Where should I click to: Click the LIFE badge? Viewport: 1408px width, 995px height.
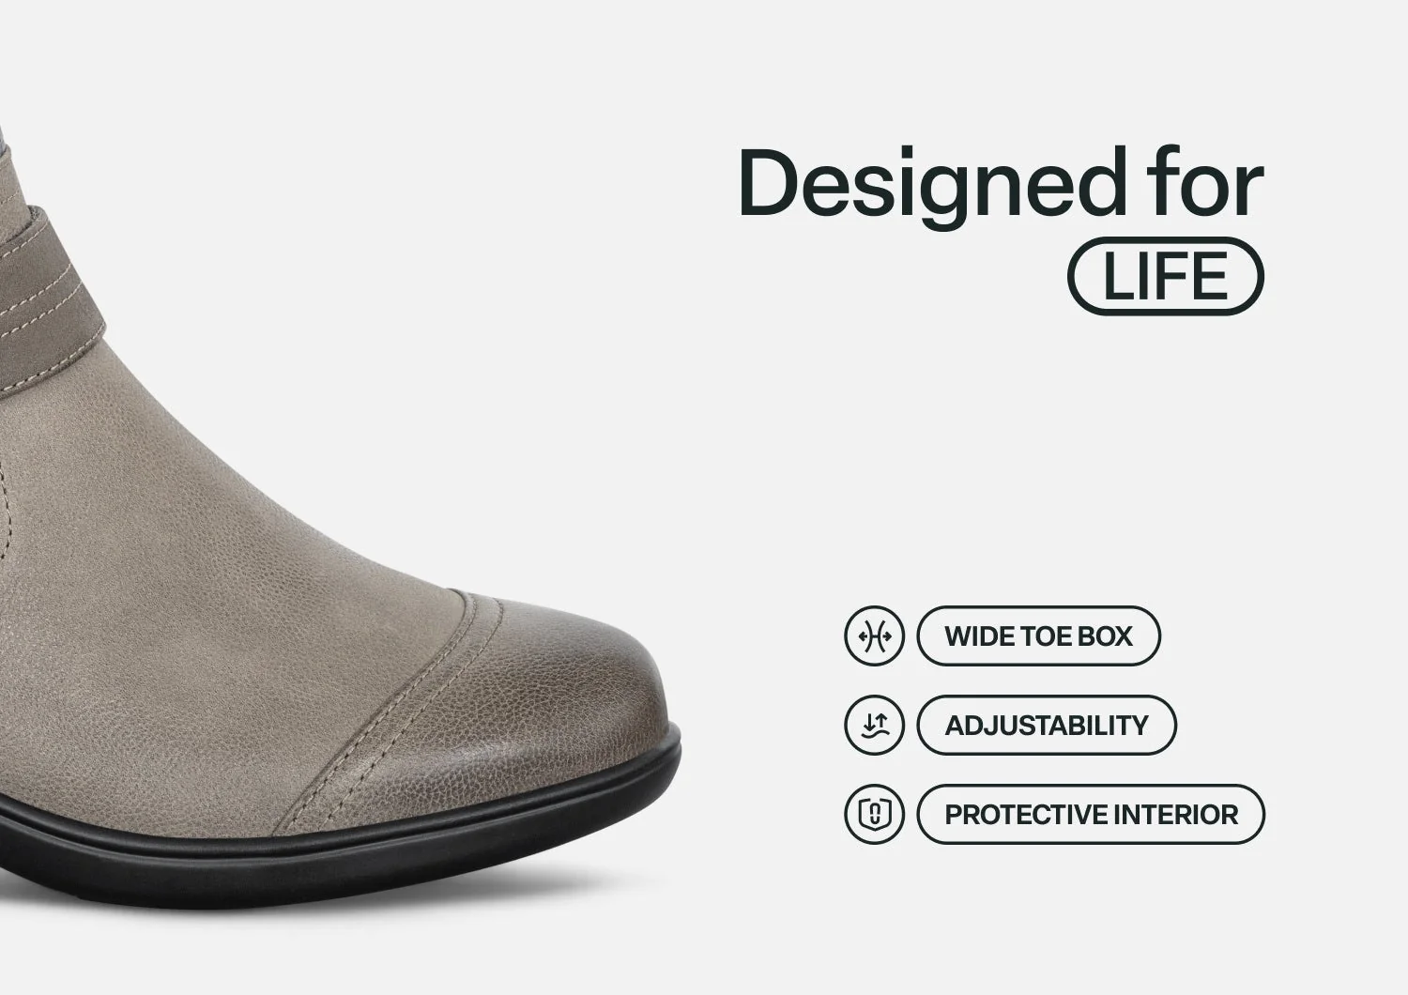click(1166, 276)
